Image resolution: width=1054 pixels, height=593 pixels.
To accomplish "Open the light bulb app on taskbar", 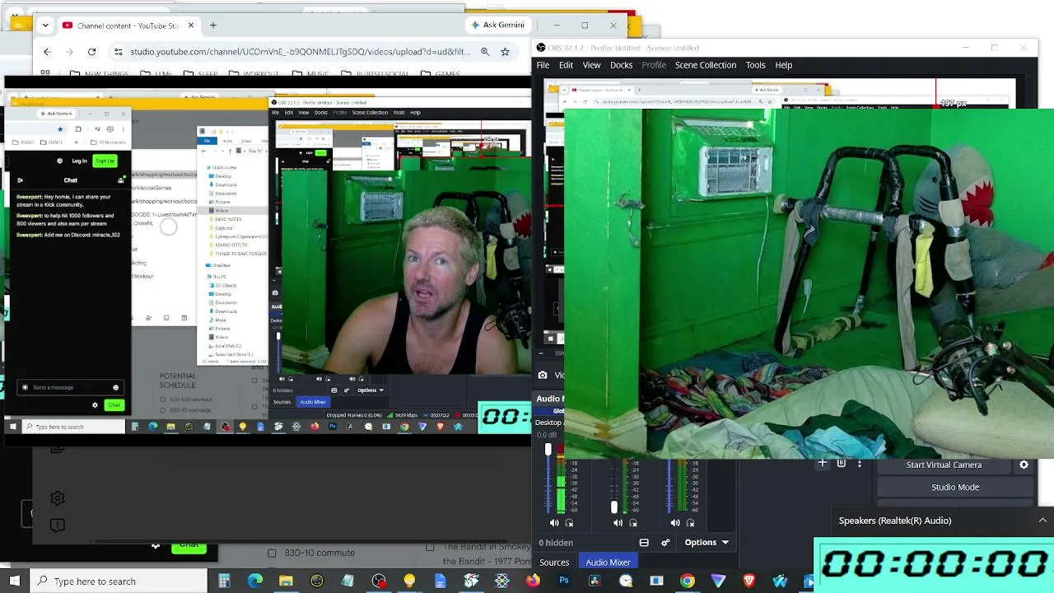I will point(409,581).
